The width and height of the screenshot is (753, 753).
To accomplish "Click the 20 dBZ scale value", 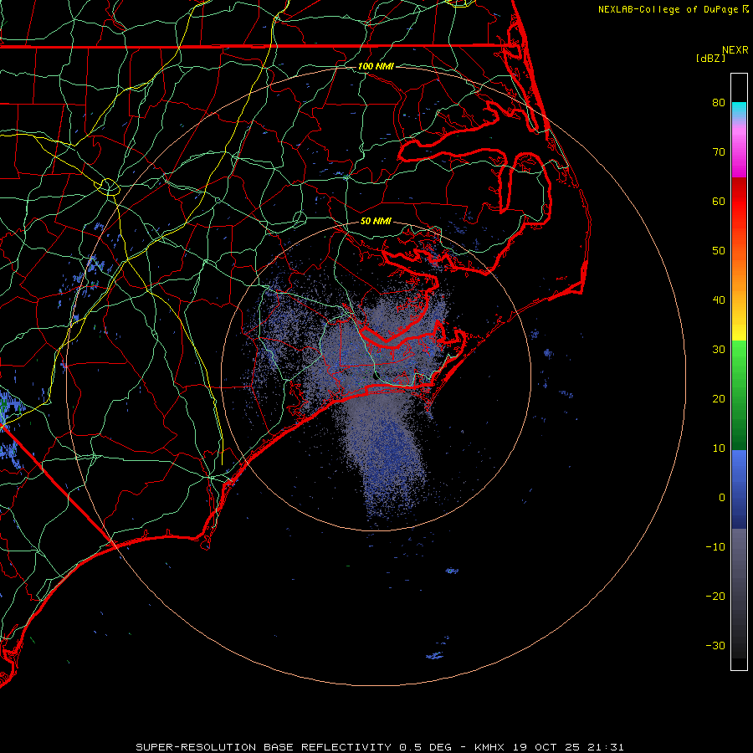I will [x=719, y=398].
